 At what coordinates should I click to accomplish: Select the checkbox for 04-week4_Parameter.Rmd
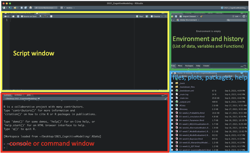point(172,121)
